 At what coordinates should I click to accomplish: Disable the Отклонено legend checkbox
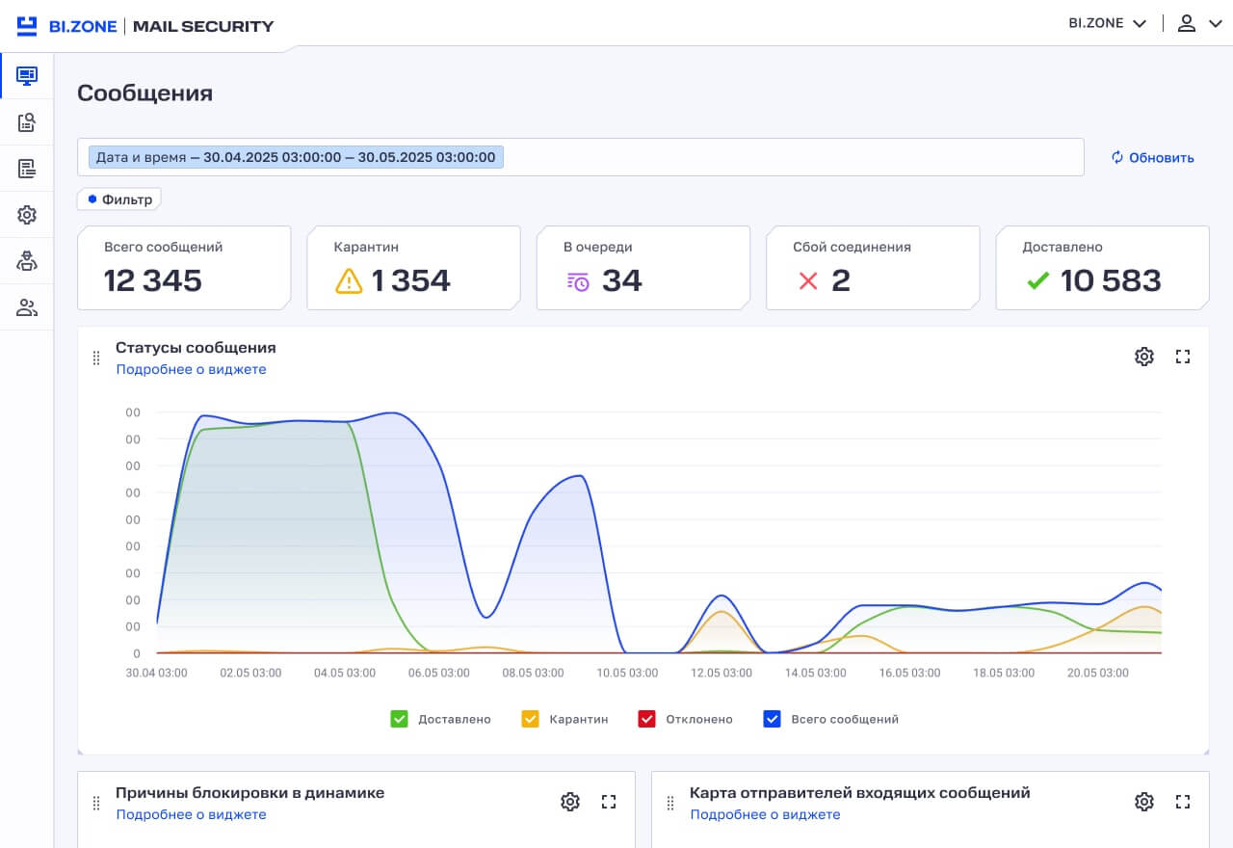point(646,719)
